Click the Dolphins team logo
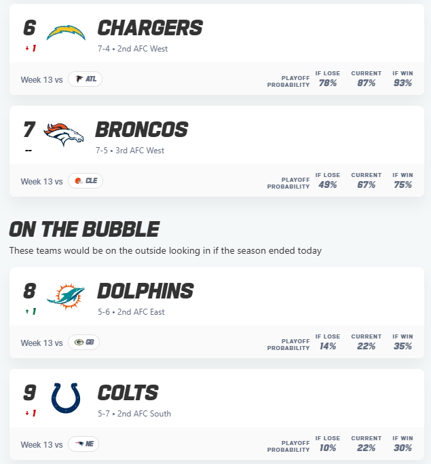431x464 pixels. 66,295
